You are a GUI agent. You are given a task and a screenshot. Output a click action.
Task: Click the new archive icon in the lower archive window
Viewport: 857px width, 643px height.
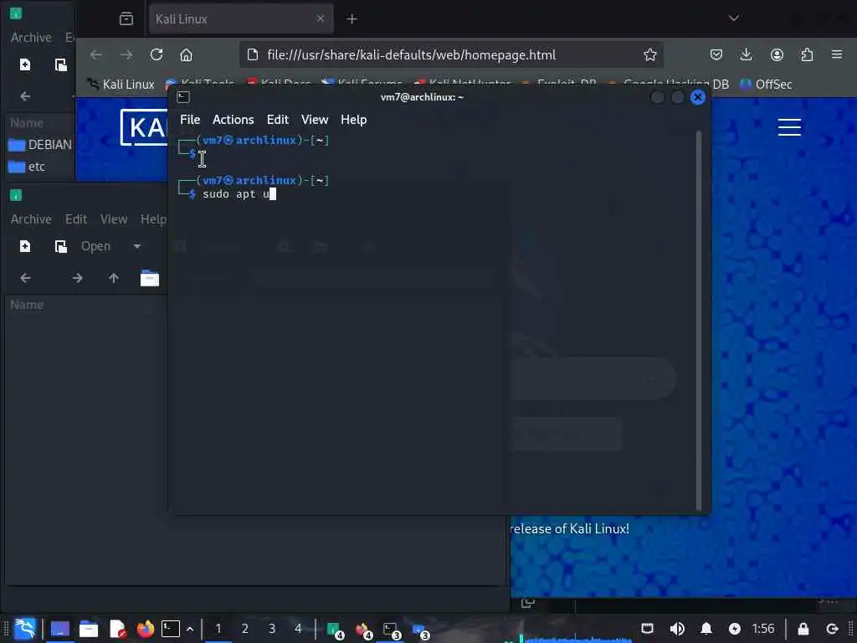click(x=25, y=247)
